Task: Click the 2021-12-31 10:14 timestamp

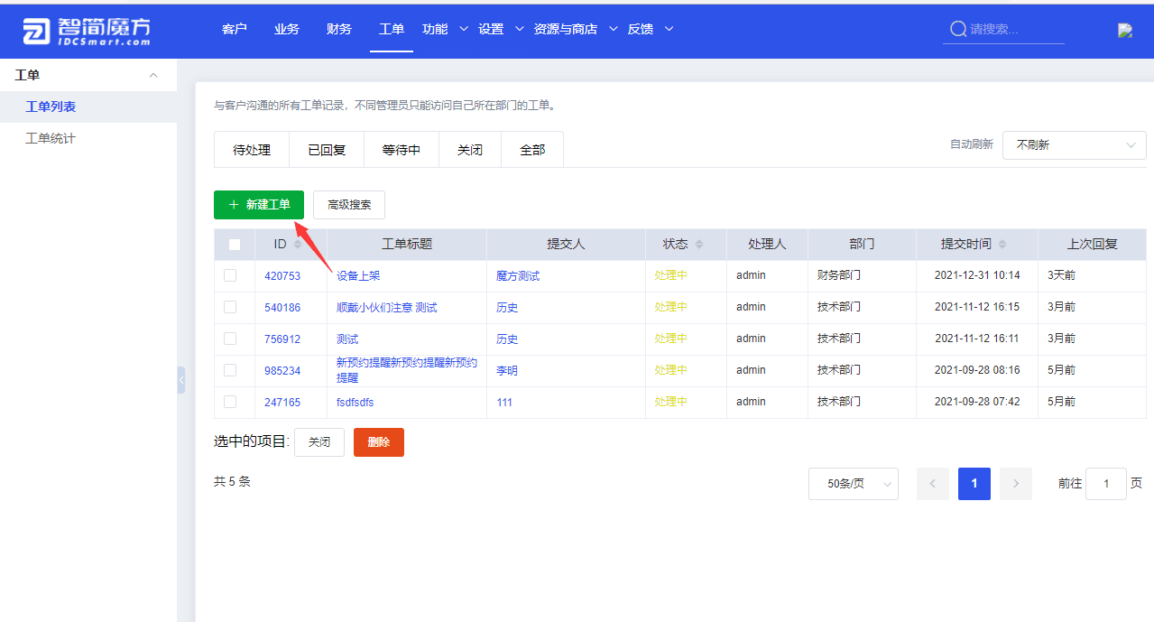Action: [977, 275]
